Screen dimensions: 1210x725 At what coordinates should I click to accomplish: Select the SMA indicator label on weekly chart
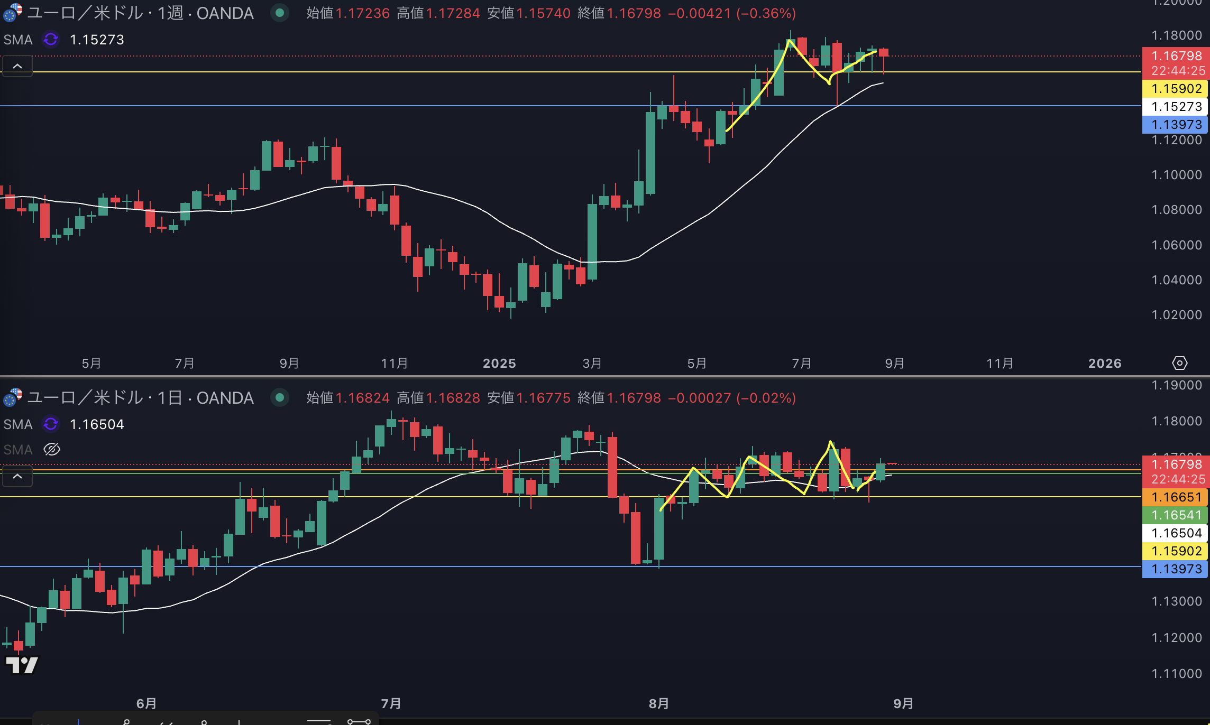point(18,40)
